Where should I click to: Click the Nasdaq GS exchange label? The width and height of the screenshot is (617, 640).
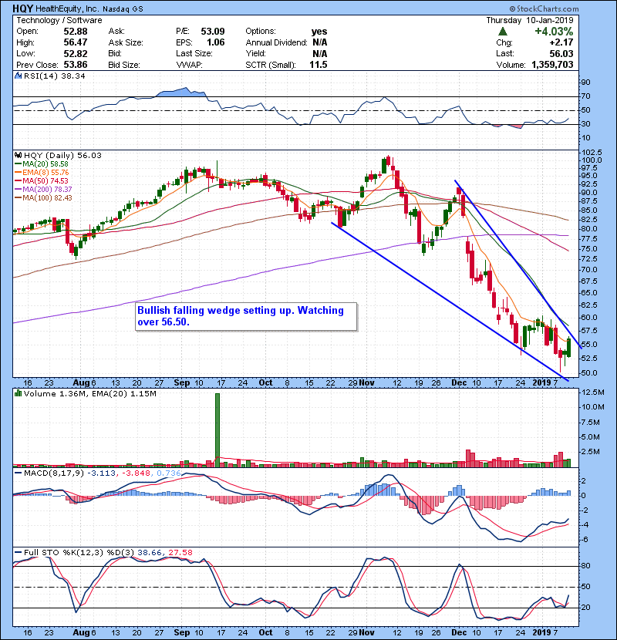(123, 9)
